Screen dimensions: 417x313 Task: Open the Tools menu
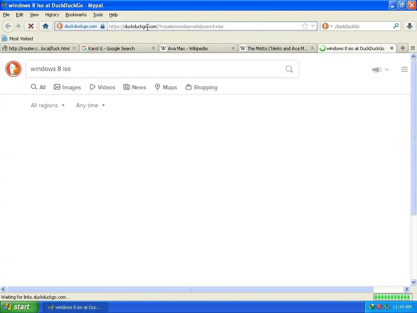coord(98,15)
